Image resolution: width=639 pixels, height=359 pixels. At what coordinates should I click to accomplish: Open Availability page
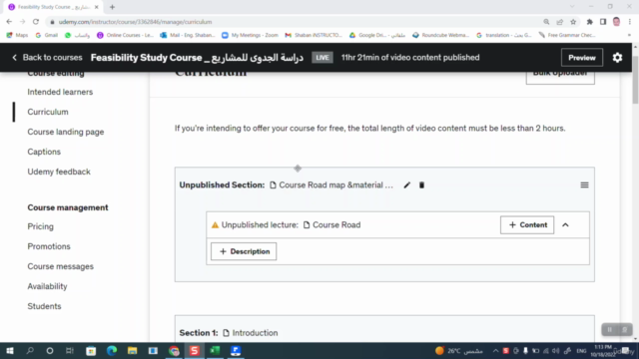click(x=47, y=286)
